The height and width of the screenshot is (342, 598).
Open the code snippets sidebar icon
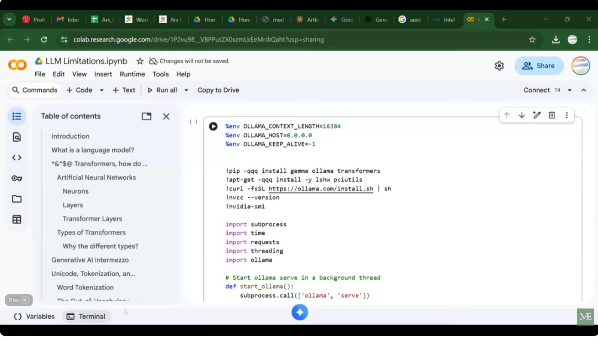(17, 158)
